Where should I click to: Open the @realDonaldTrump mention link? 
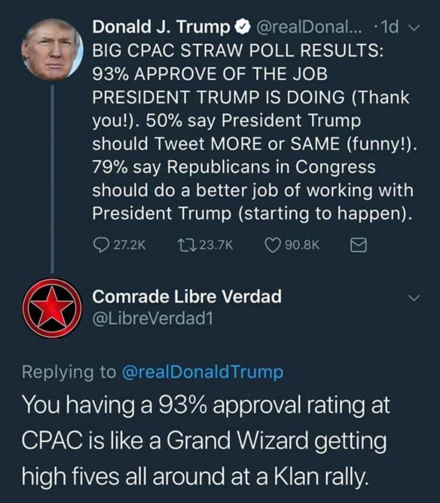[x=202, y=372]
